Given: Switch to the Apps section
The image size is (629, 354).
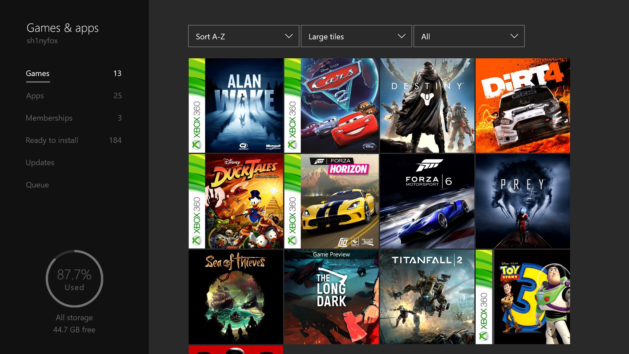Looking at the screenshot, I should tap(35, 95).
